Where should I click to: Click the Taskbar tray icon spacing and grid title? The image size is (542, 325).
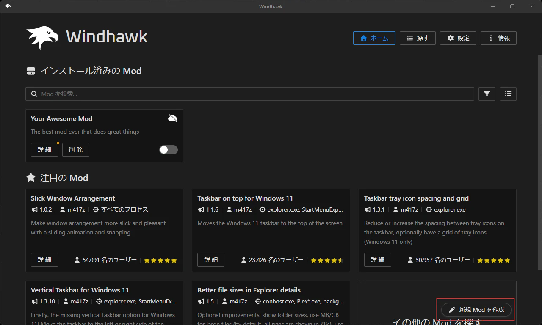coord(416,198)
